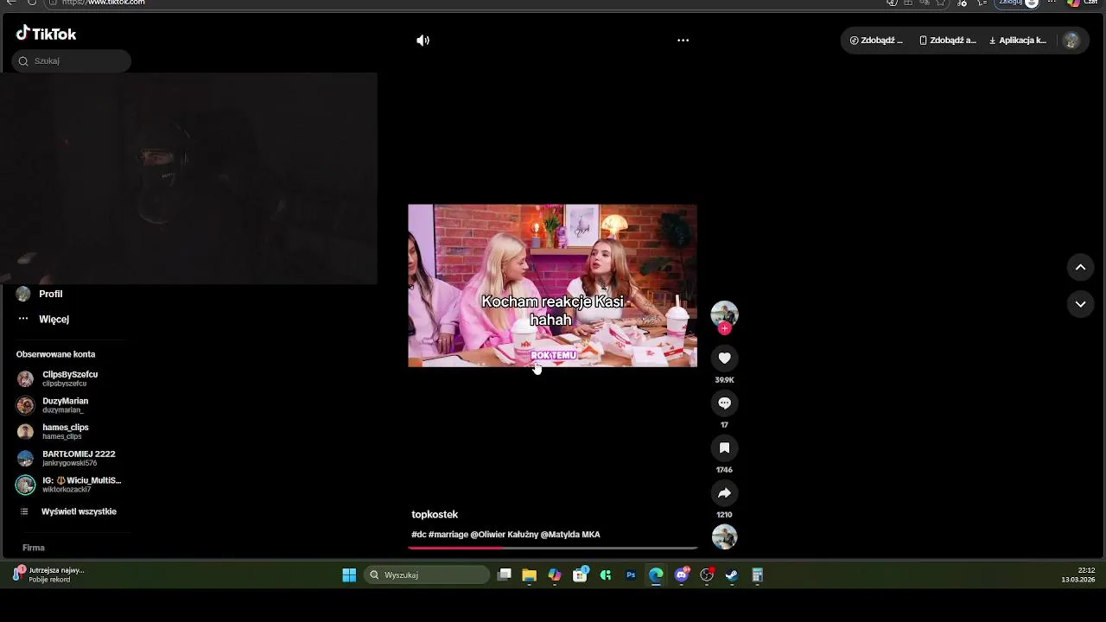This screenshot has height=622, width=1106.
Task: Open the profile avatar in top-right pill
Action: point(1071,41)
